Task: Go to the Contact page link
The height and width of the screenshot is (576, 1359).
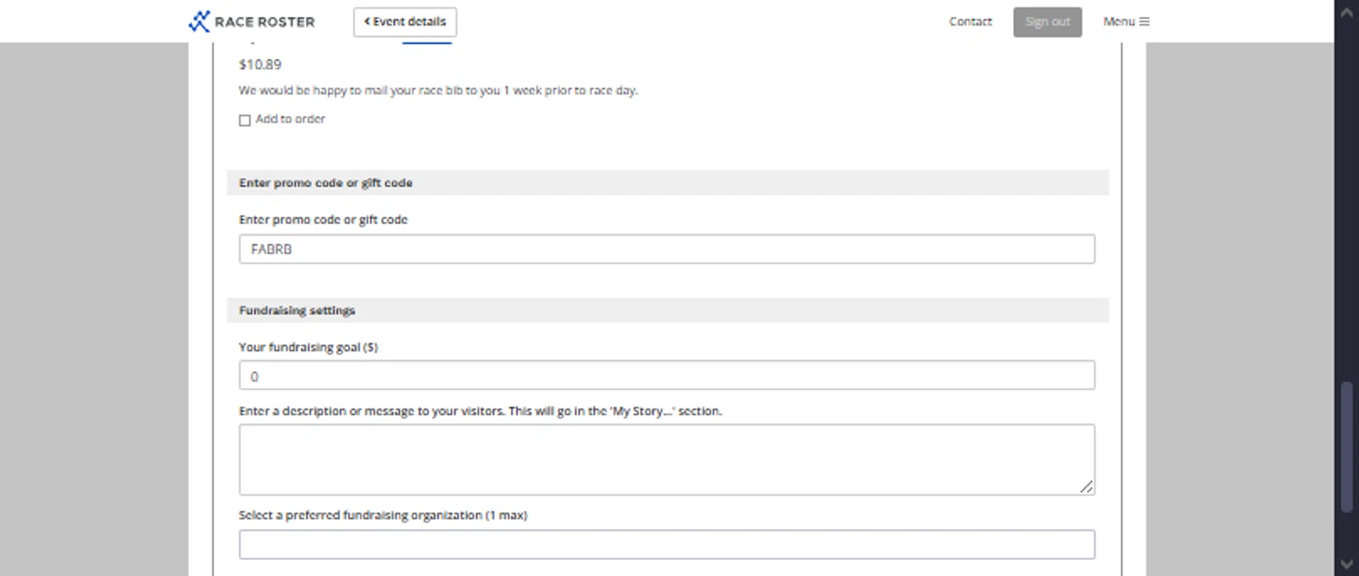Action: coord(970,22)
